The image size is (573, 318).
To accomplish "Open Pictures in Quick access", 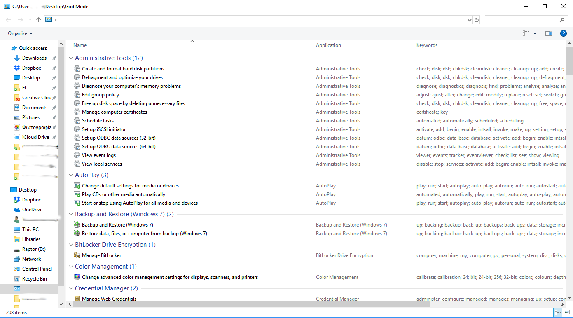I will [31, 117].
